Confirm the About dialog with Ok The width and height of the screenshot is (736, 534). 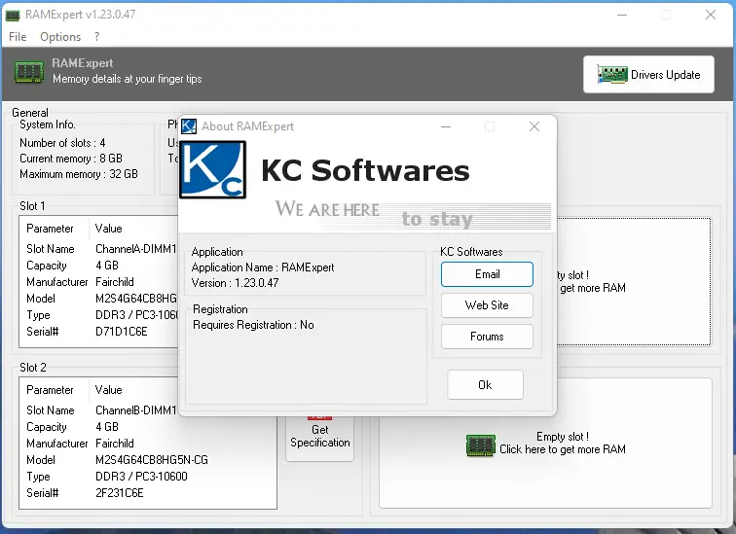485,385
